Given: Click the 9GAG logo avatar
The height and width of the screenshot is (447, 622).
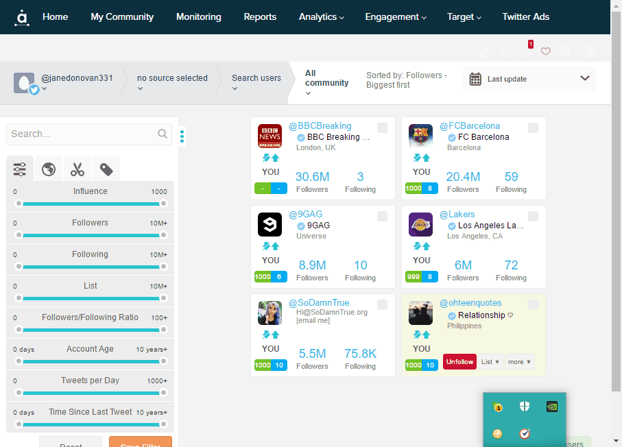Looking at the screenshot, I should [270, 224].
